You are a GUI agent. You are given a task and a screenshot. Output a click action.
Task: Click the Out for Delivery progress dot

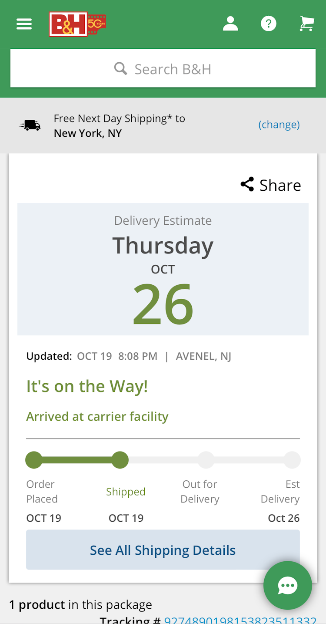[x=206, y=460]
